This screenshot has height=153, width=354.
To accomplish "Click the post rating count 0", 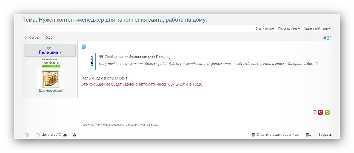I will pos(315,112).
